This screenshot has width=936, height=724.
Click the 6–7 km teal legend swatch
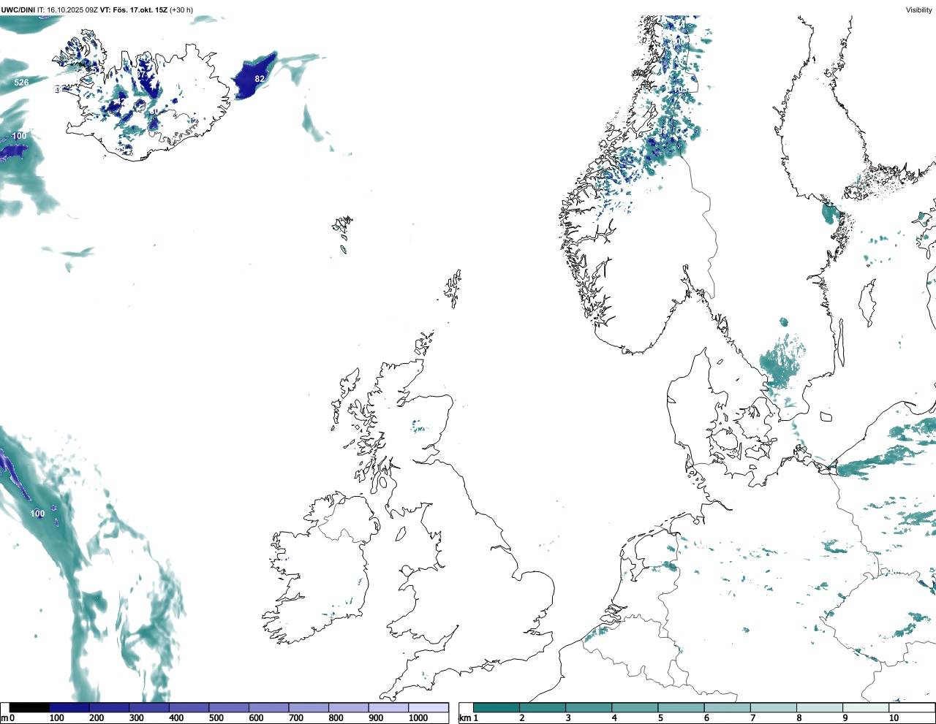pyautogui.click(x=728, y=707)
